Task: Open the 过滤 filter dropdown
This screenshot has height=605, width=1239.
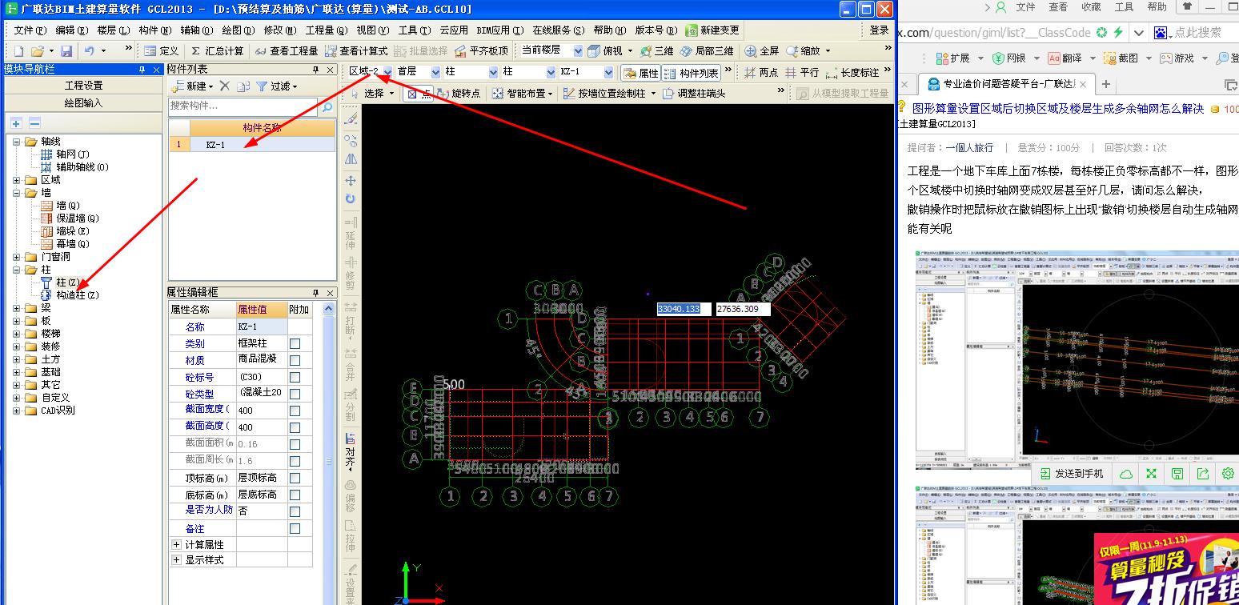Action: coord(276,86)
